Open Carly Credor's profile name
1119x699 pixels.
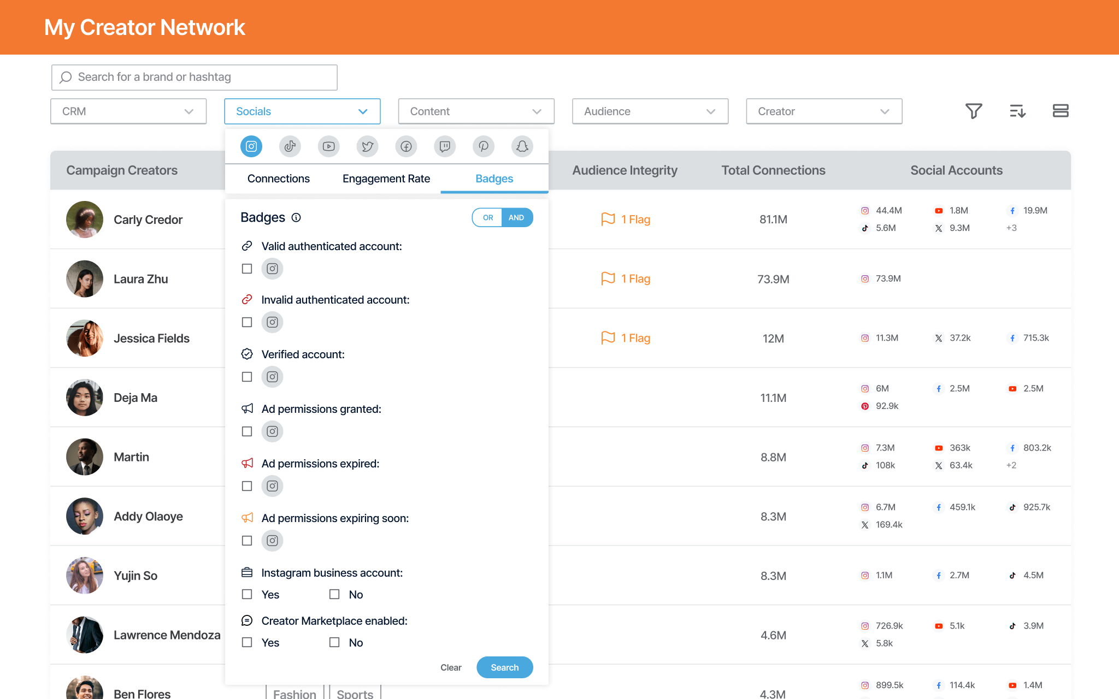tap(148, 220)
